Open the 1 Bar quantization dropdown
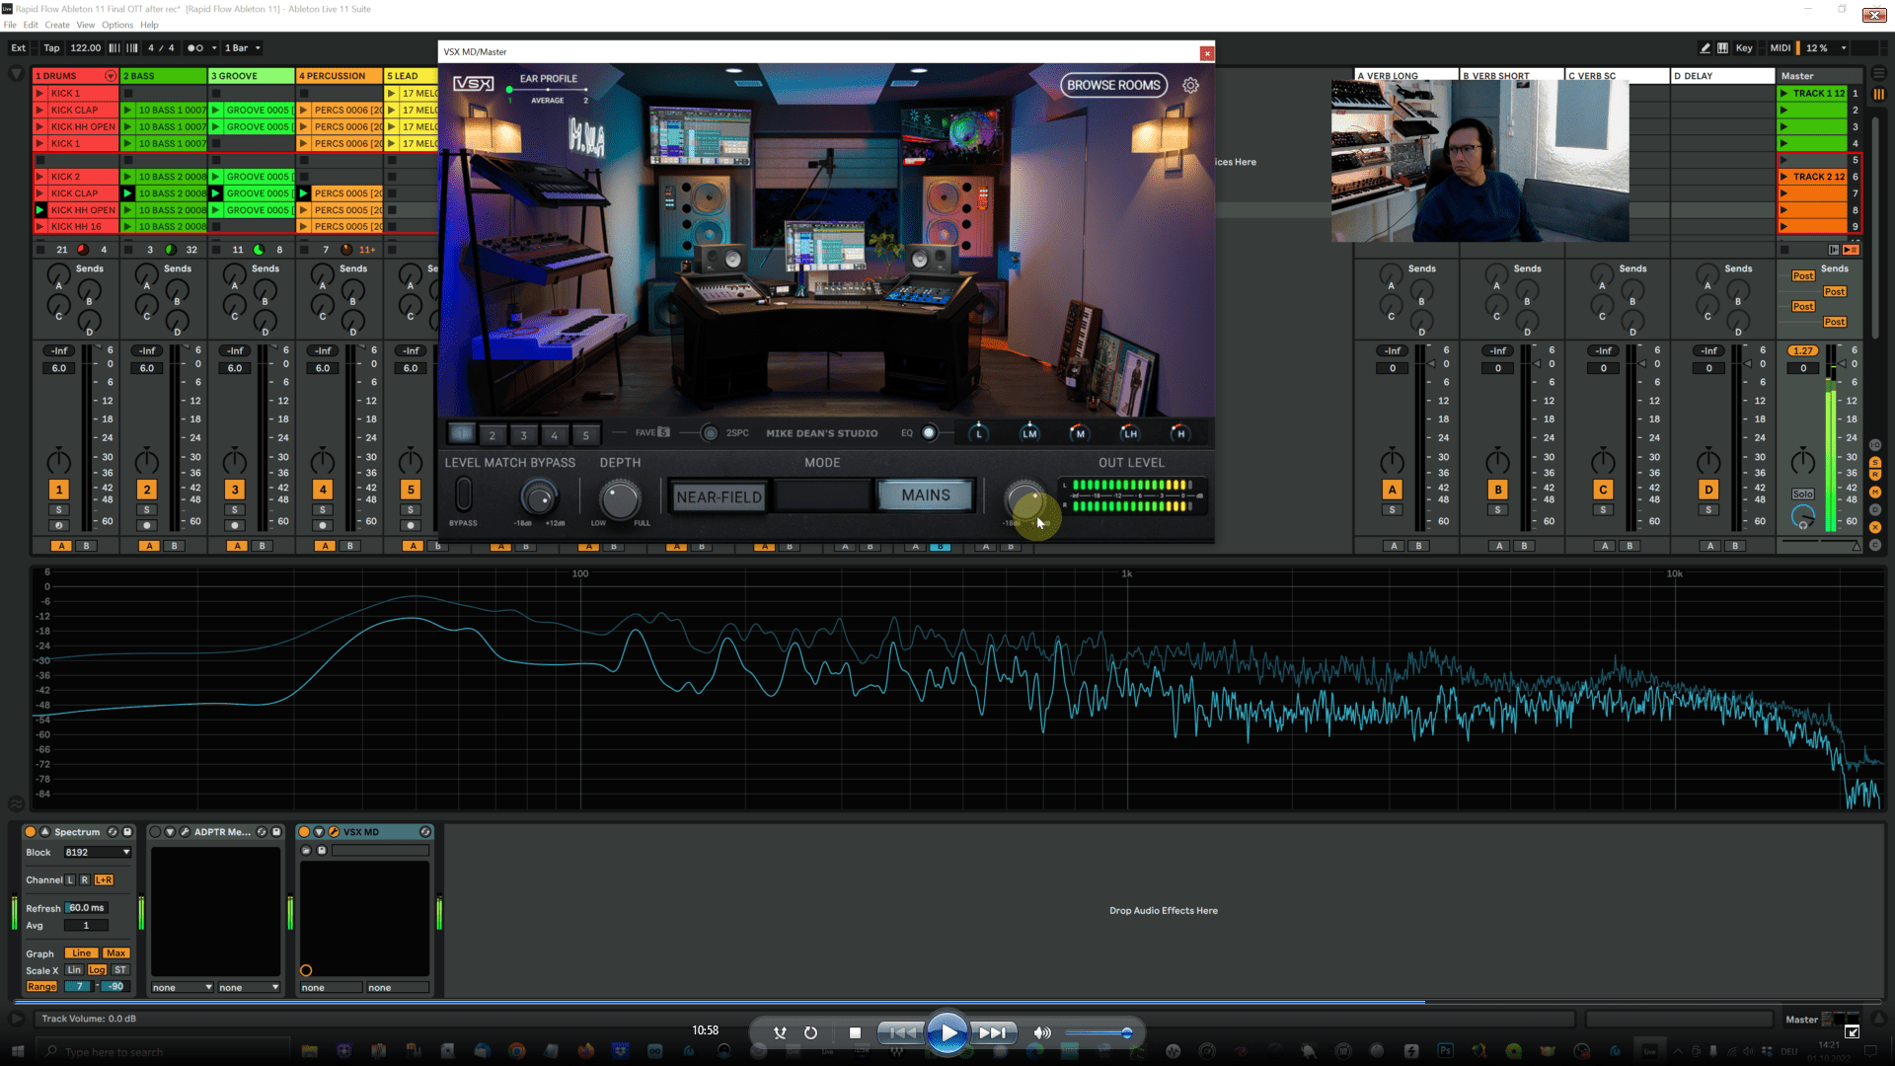The height and width of the screenshot is (1066, 1895). coord(241,47)
